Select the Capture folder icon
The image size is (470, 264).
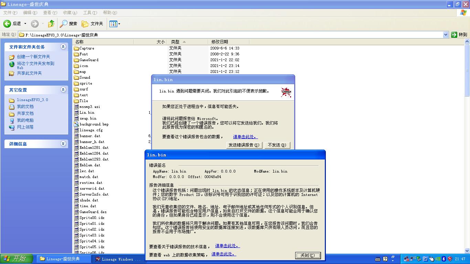pyautogui.click(x=76, y=48)
